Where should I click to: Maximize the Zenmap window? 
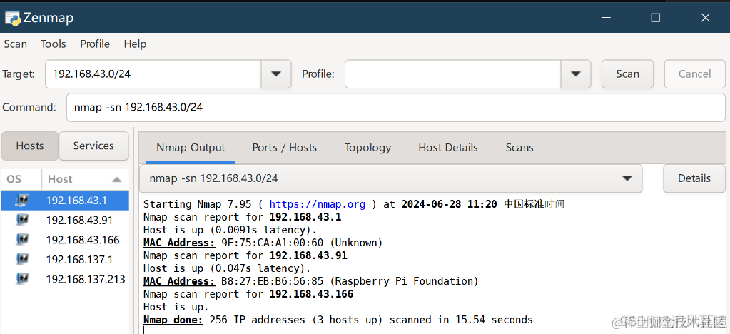click(x=656, y=18)
